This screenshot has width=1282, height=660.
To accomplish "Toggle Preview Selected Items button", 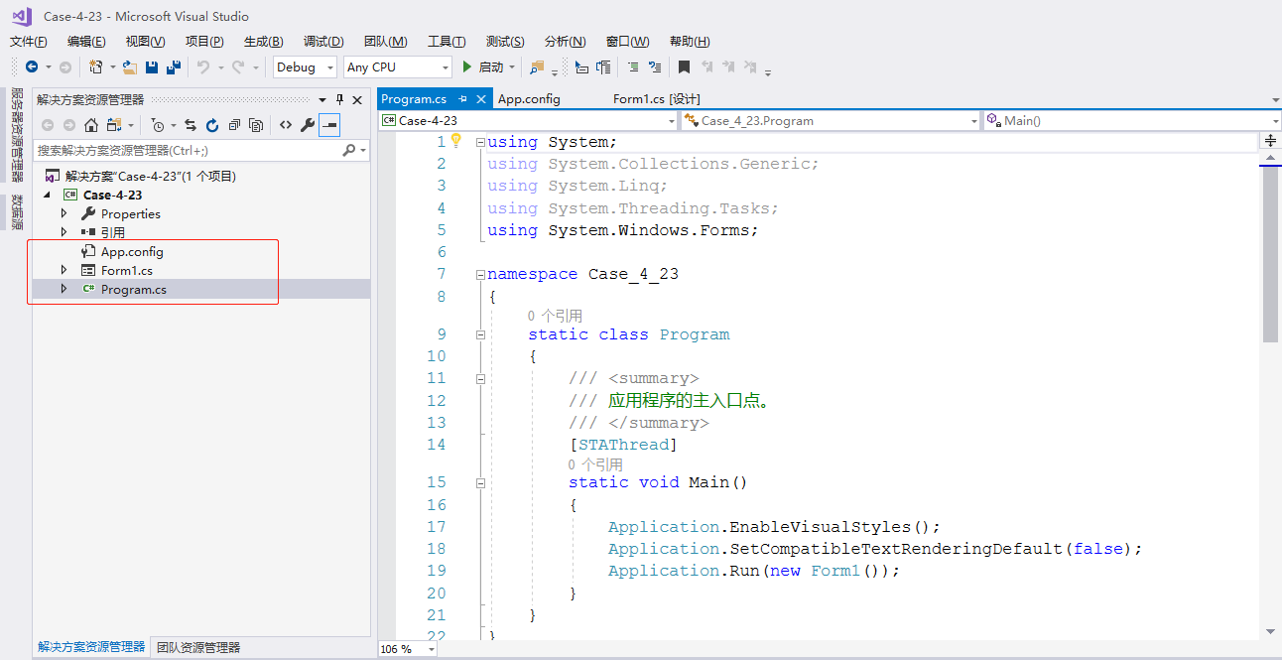I will 329,125.
